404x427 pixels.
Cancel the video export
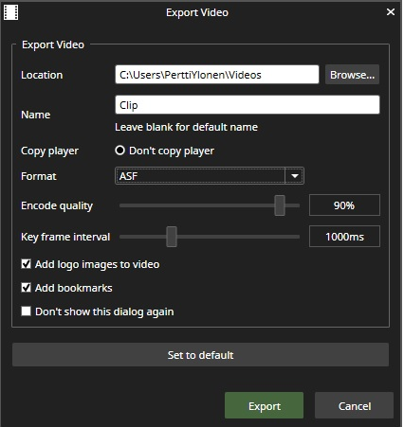[354, 405]
